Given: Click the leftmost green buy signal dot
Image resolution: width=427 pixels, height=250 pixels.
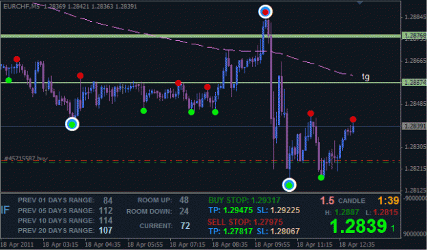Looking at the screenshot, I should 9,80.
